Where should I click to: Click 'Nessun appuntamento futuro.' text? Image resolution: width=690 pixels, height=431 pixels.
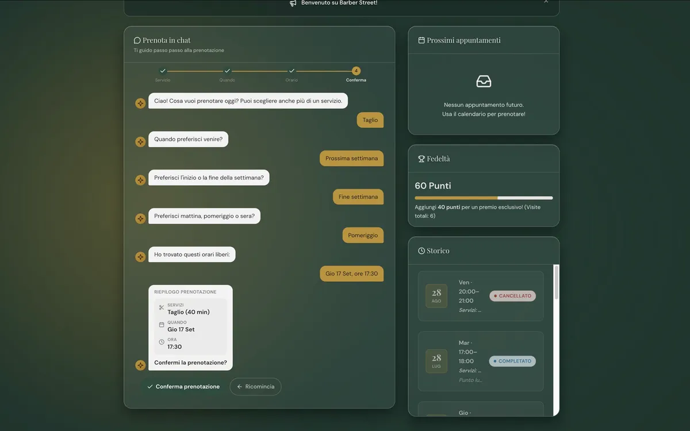[x=484, y=105]
